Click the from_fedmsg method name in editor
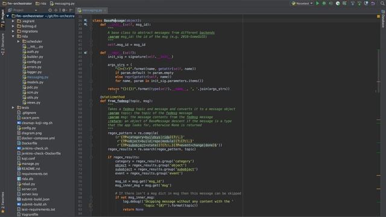 coord(118,101)
